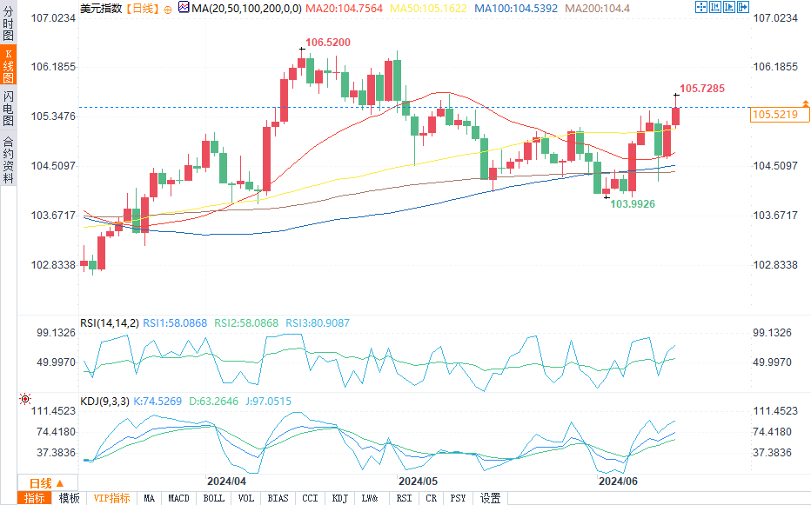Click the RSI2:58.0868 value

(x=246, y=323)
